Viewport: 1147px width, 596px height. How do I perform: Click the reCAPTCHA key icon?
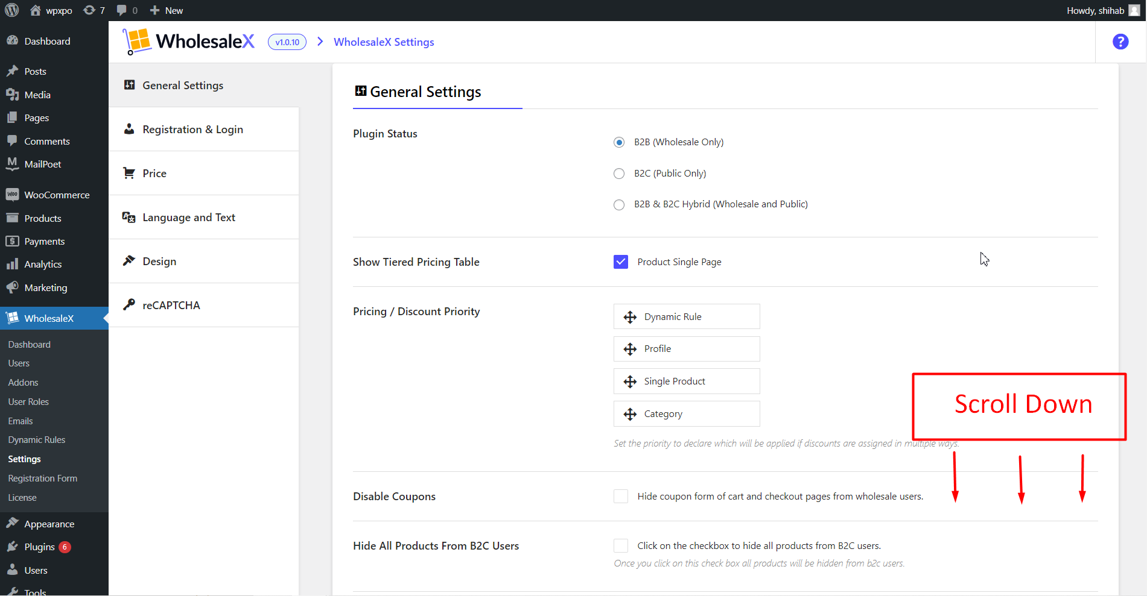pyautogui.click(x=129, y=305)
